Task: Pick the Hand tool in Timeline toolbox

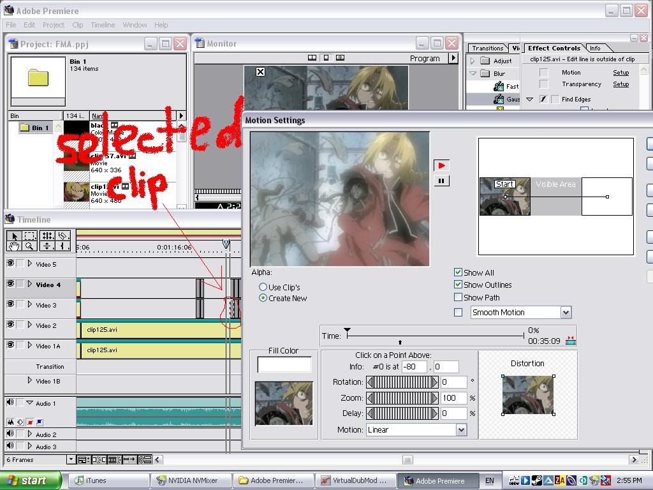Action: coord(13,246)
